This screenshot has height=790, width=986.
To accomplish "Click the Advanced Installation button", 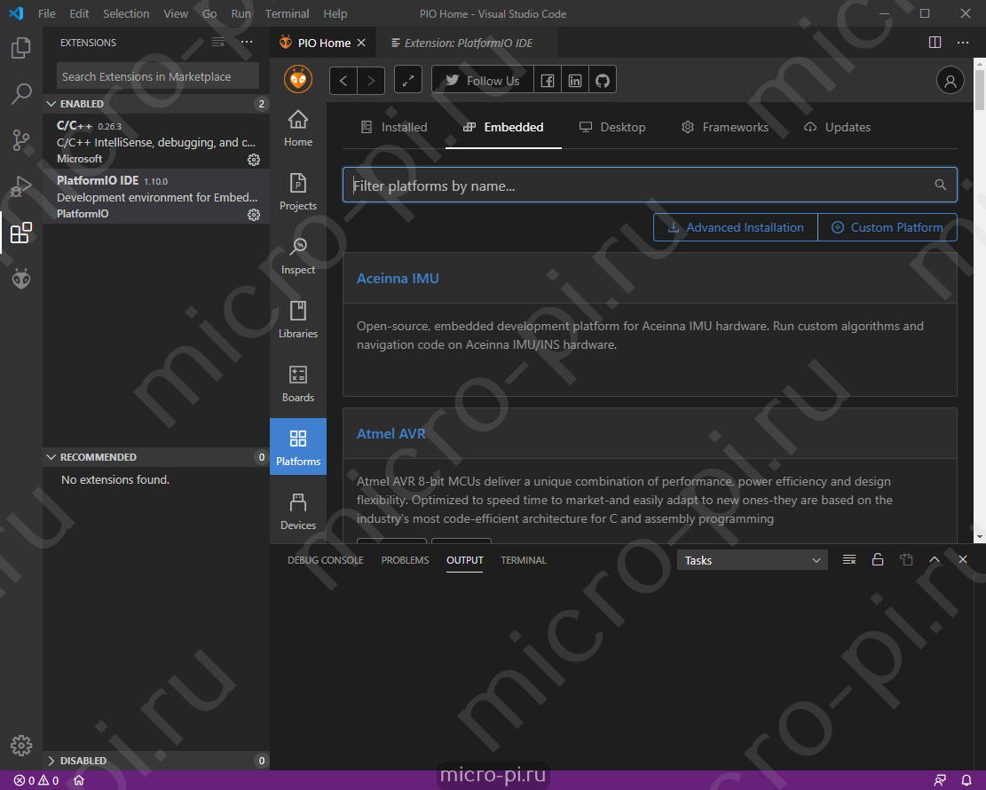I will pyautogui.click(x=736, y=227).
